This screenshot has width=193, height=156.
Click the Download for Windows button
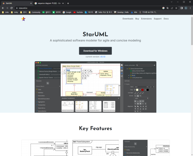[95, 51]
